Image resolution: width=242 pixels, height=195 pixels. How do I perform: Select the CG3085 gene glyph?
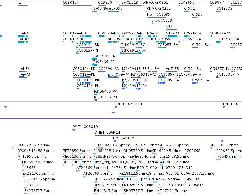tap(162, 17)
